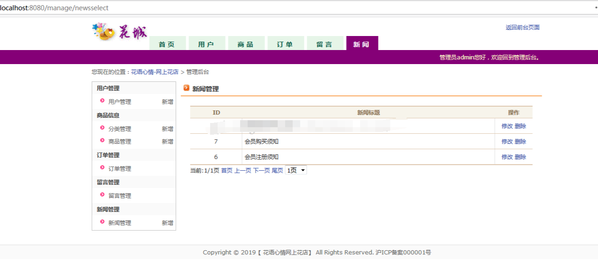Click the ID cell showing 6
The width and height of the screenshot is (598, 261).
pos(216,157)
